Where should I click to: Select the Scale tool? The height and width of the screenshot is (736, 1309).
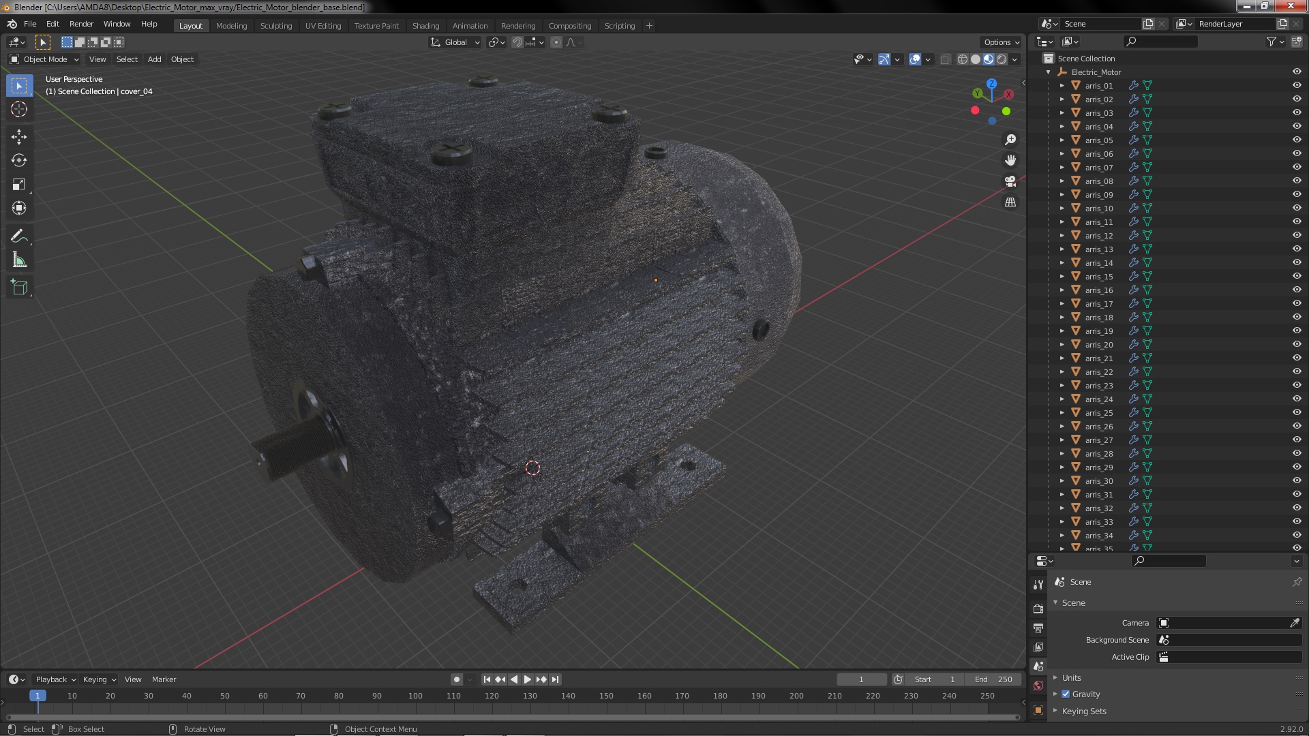pyautogui.click(x=19, y=184)
